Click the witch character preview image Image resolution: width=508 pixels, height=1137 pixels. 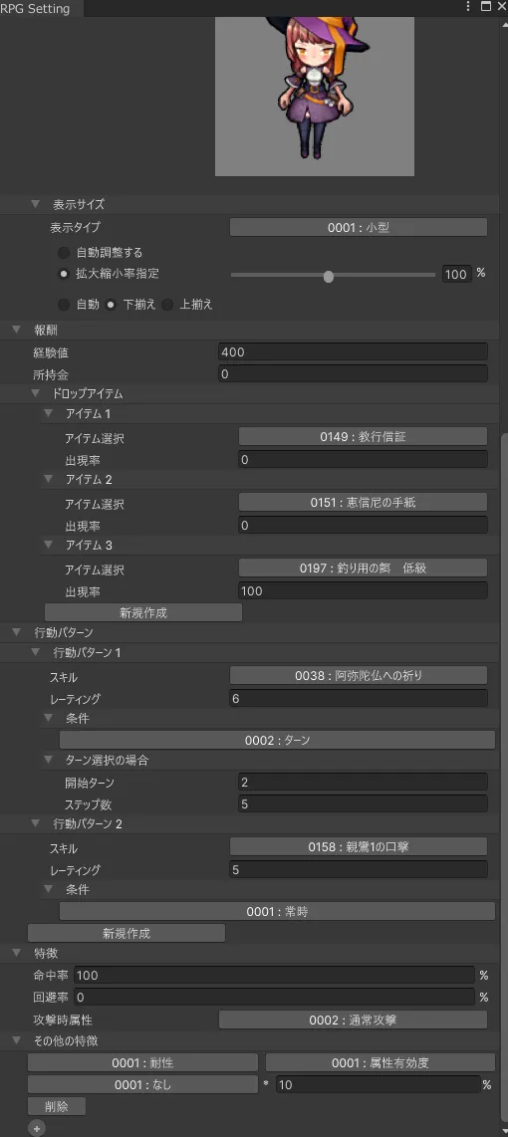coord(314,96)
